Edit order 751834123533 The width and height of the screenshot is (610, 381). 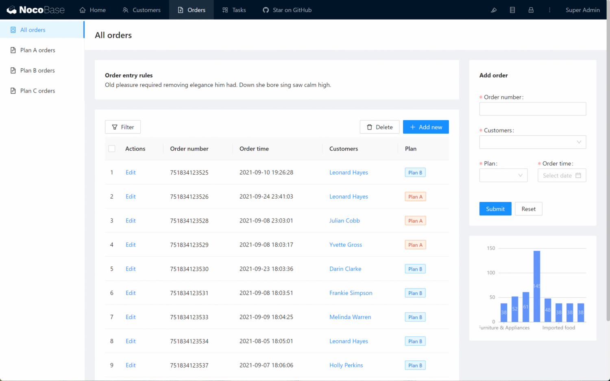pos(131,317)
